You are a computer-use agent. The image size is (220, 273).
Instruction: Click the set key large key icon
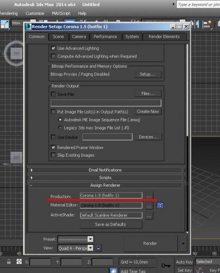coord(166,265)
